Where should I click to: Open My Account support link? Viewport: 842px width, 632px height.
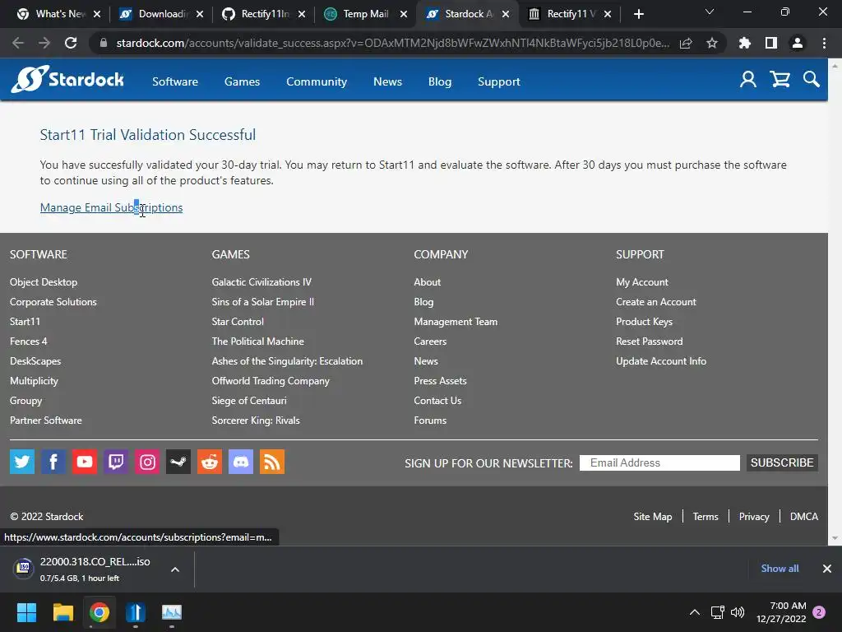tap(641, 282)
